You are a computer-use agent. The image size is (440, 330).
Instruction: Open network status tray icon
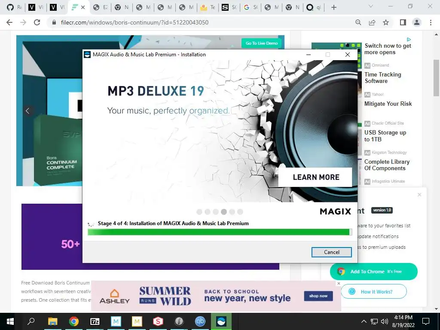coord(374,321)
